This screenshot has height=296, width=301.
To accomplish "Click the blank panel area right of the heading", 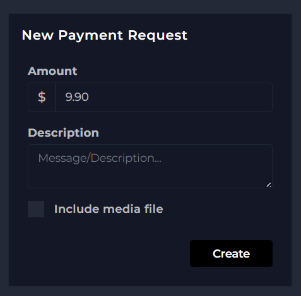I will (x=238, y=35).
